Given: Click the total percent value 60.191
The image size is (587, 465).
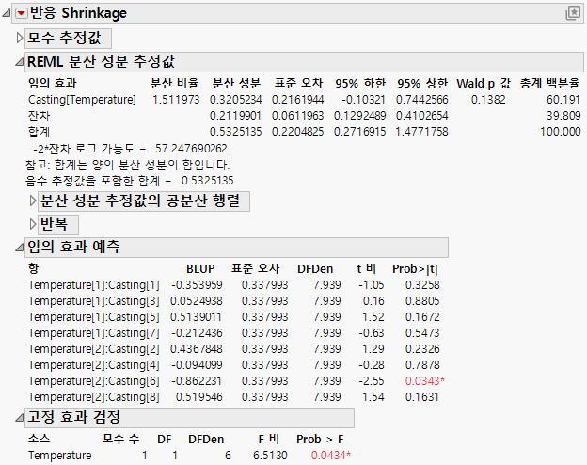Looking at the screenshot, I should click(x=563, y=100).
